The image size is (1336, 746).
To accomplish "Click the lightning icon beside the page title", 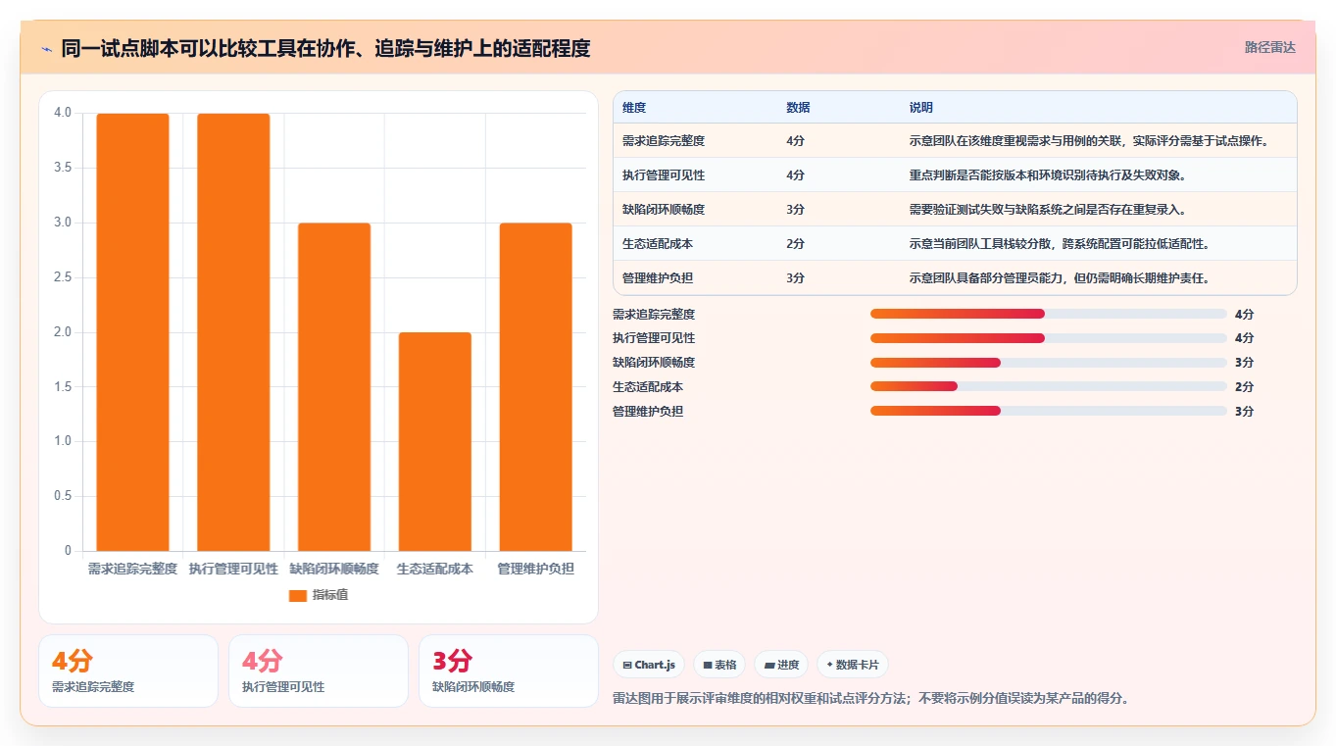I will (47, 48).
